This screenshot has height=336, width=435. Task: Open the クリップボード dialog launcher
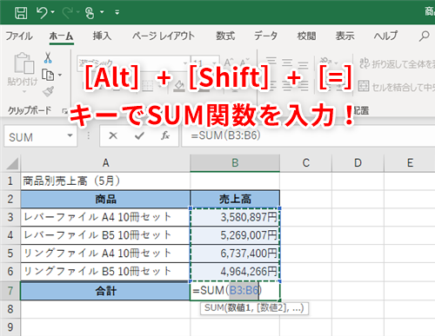(64, 110)
